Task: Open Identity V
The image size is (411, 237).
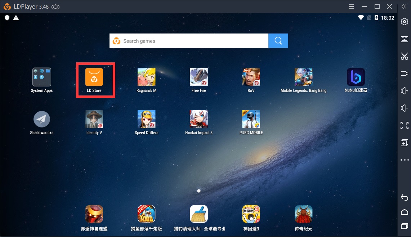Action: pyautogui.click(x=94, y=119)
